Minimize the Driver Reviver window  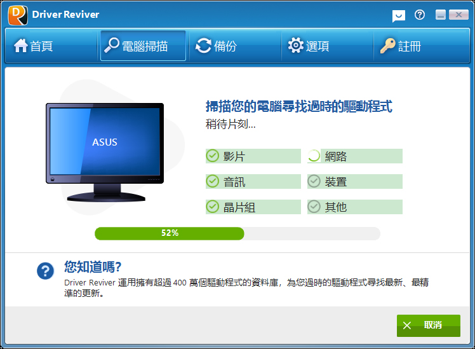(x=441, y=15)
